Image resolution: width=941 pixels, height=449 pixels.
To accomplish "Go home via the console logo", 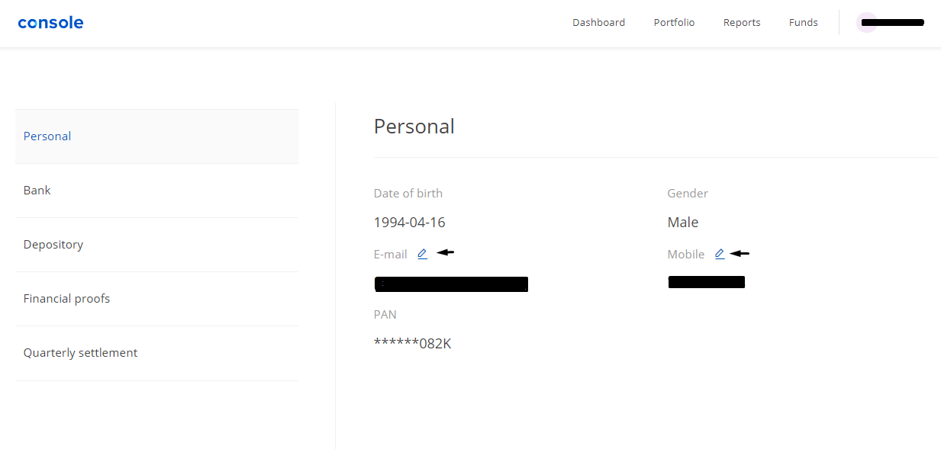I will click(50, 23).
